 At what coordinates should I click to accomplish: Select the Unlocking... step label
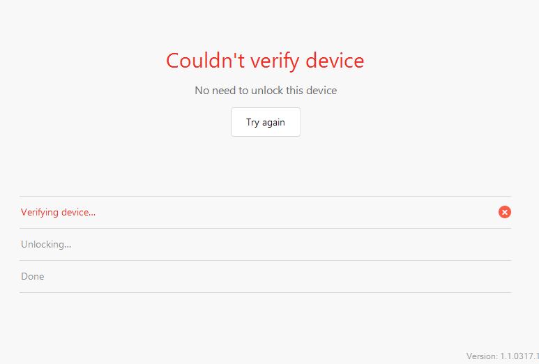(x=46, y=244)
